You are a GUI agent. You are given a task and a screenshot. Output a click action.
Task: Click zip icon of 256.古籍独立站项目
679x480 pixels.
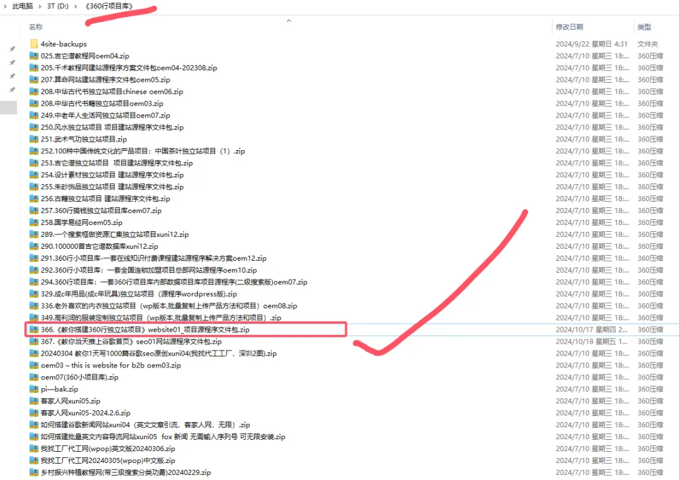pyautogui.click(x=34, y=199)
